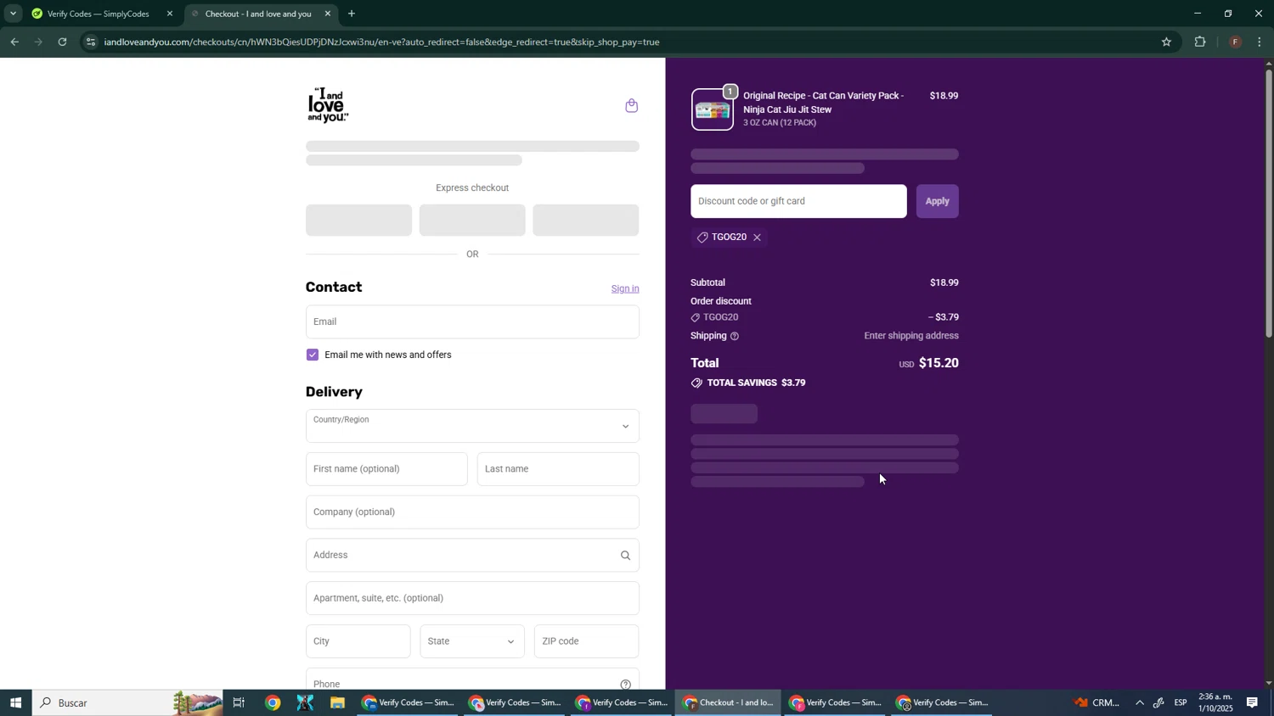Viewport: 1274px width, 716px height.
Task: Click the cat can variety pack thumbnail
Action: [713, 109]
